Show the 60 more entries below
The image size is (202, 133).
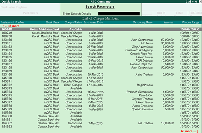pyautogui.click(x=190, y=131)
